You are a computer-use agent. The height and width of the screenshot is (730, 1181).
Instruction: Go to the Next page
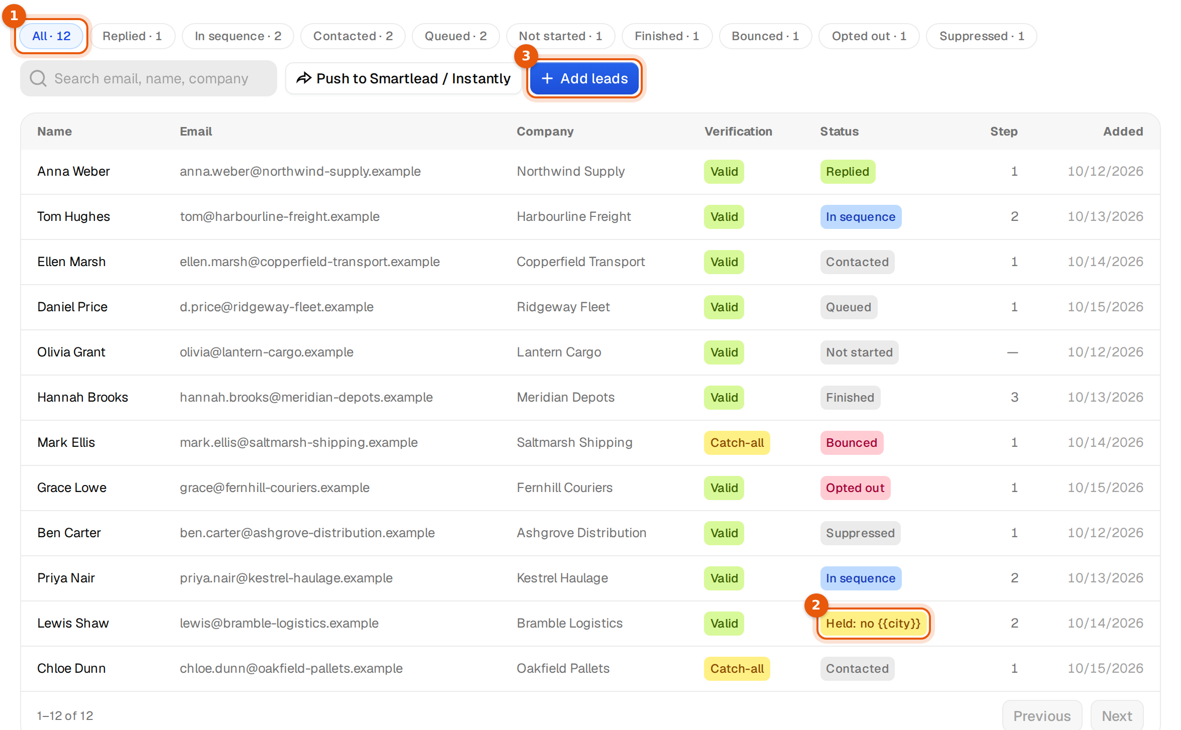click(1117, 715)
